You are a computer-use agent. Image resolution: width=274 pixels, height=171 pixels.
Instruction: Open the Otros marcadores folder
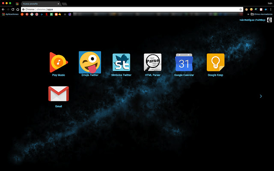point(262,14)
